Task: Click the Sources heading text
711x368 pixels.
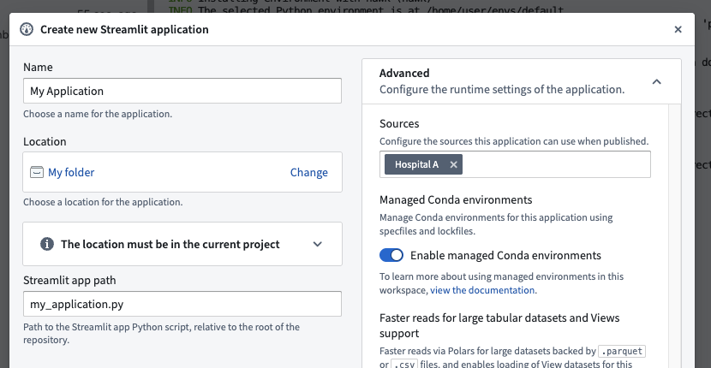Action: pos(399,124)
